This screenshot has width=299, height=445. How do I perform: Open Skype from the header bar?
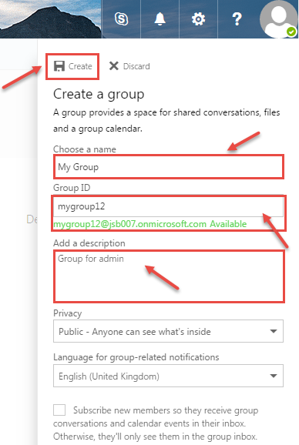(121, 19)
